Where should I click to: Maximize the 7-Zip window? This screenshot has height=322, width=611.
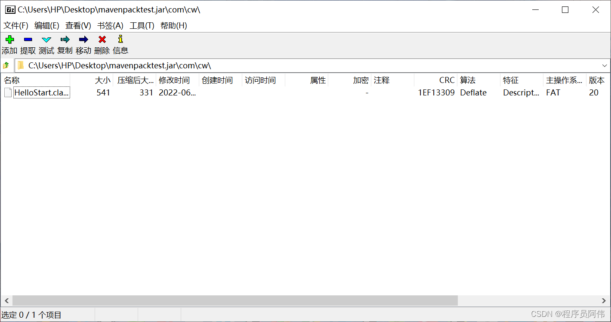tap(565, 10)
